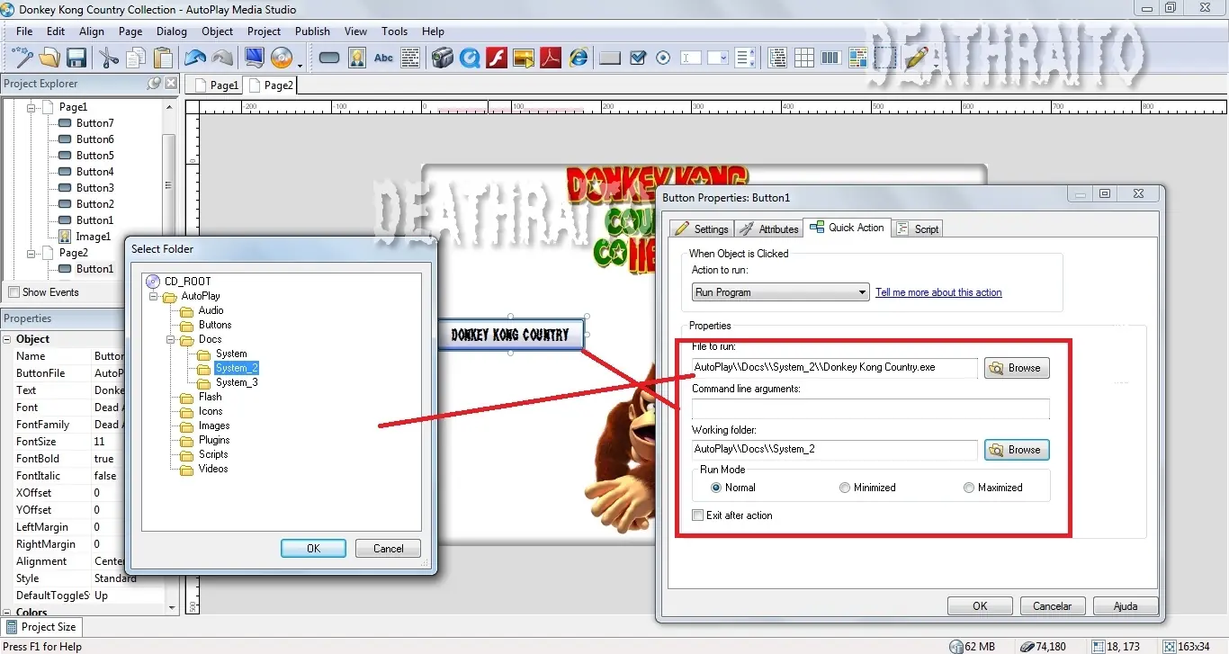Open the Publish toolbar dropdown arrow
Viewport: 1229px width, 654px height.
click(300, 65)
